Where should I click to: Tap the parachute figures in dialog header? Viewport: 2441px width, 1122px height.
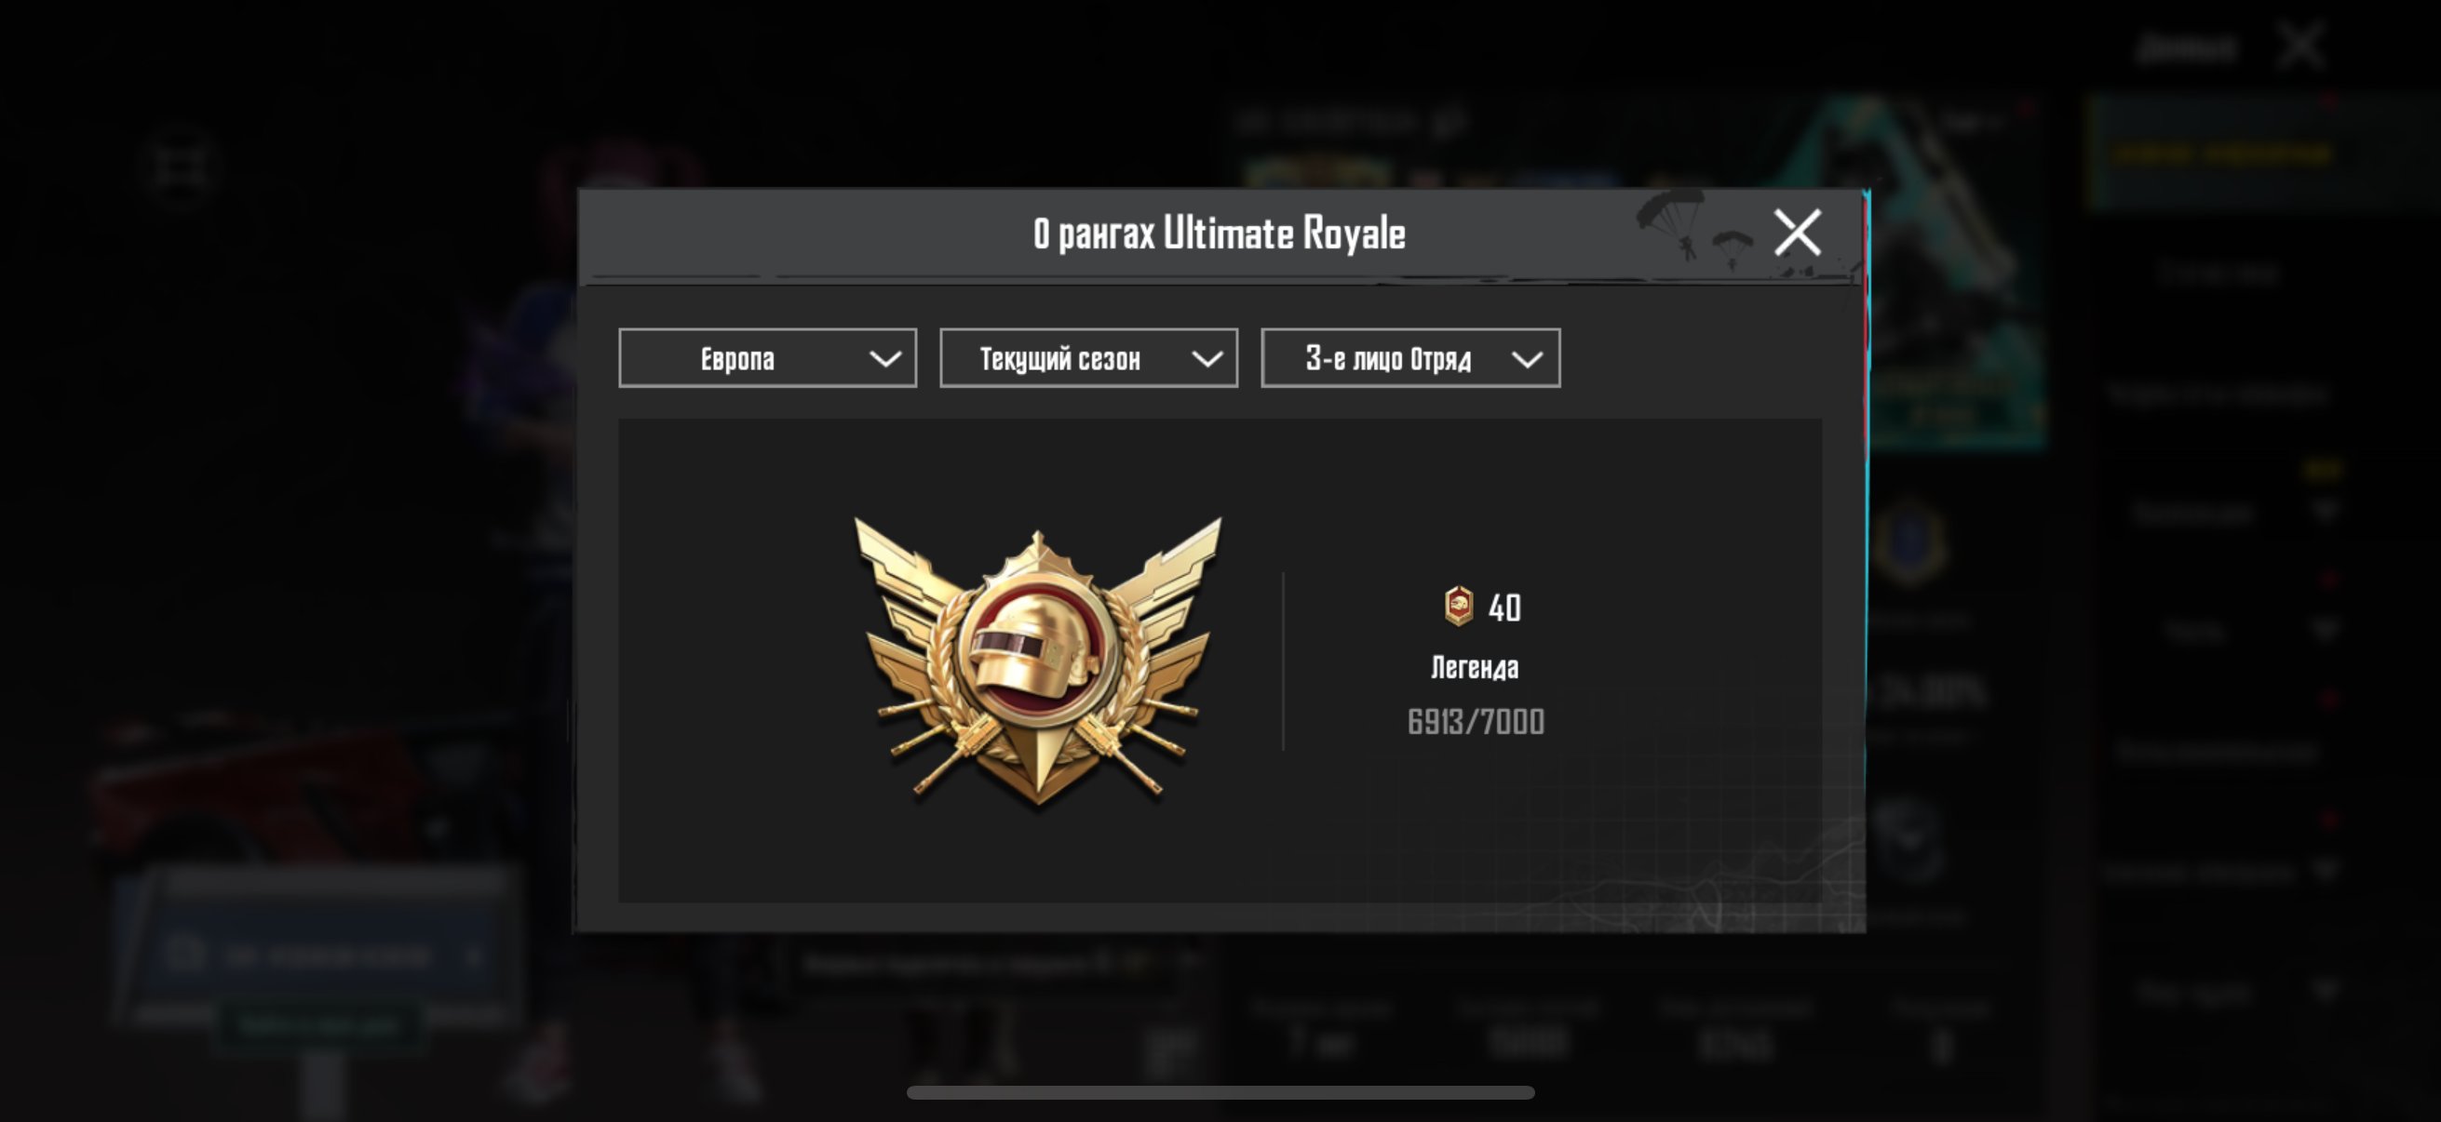tap(1698, 230)
